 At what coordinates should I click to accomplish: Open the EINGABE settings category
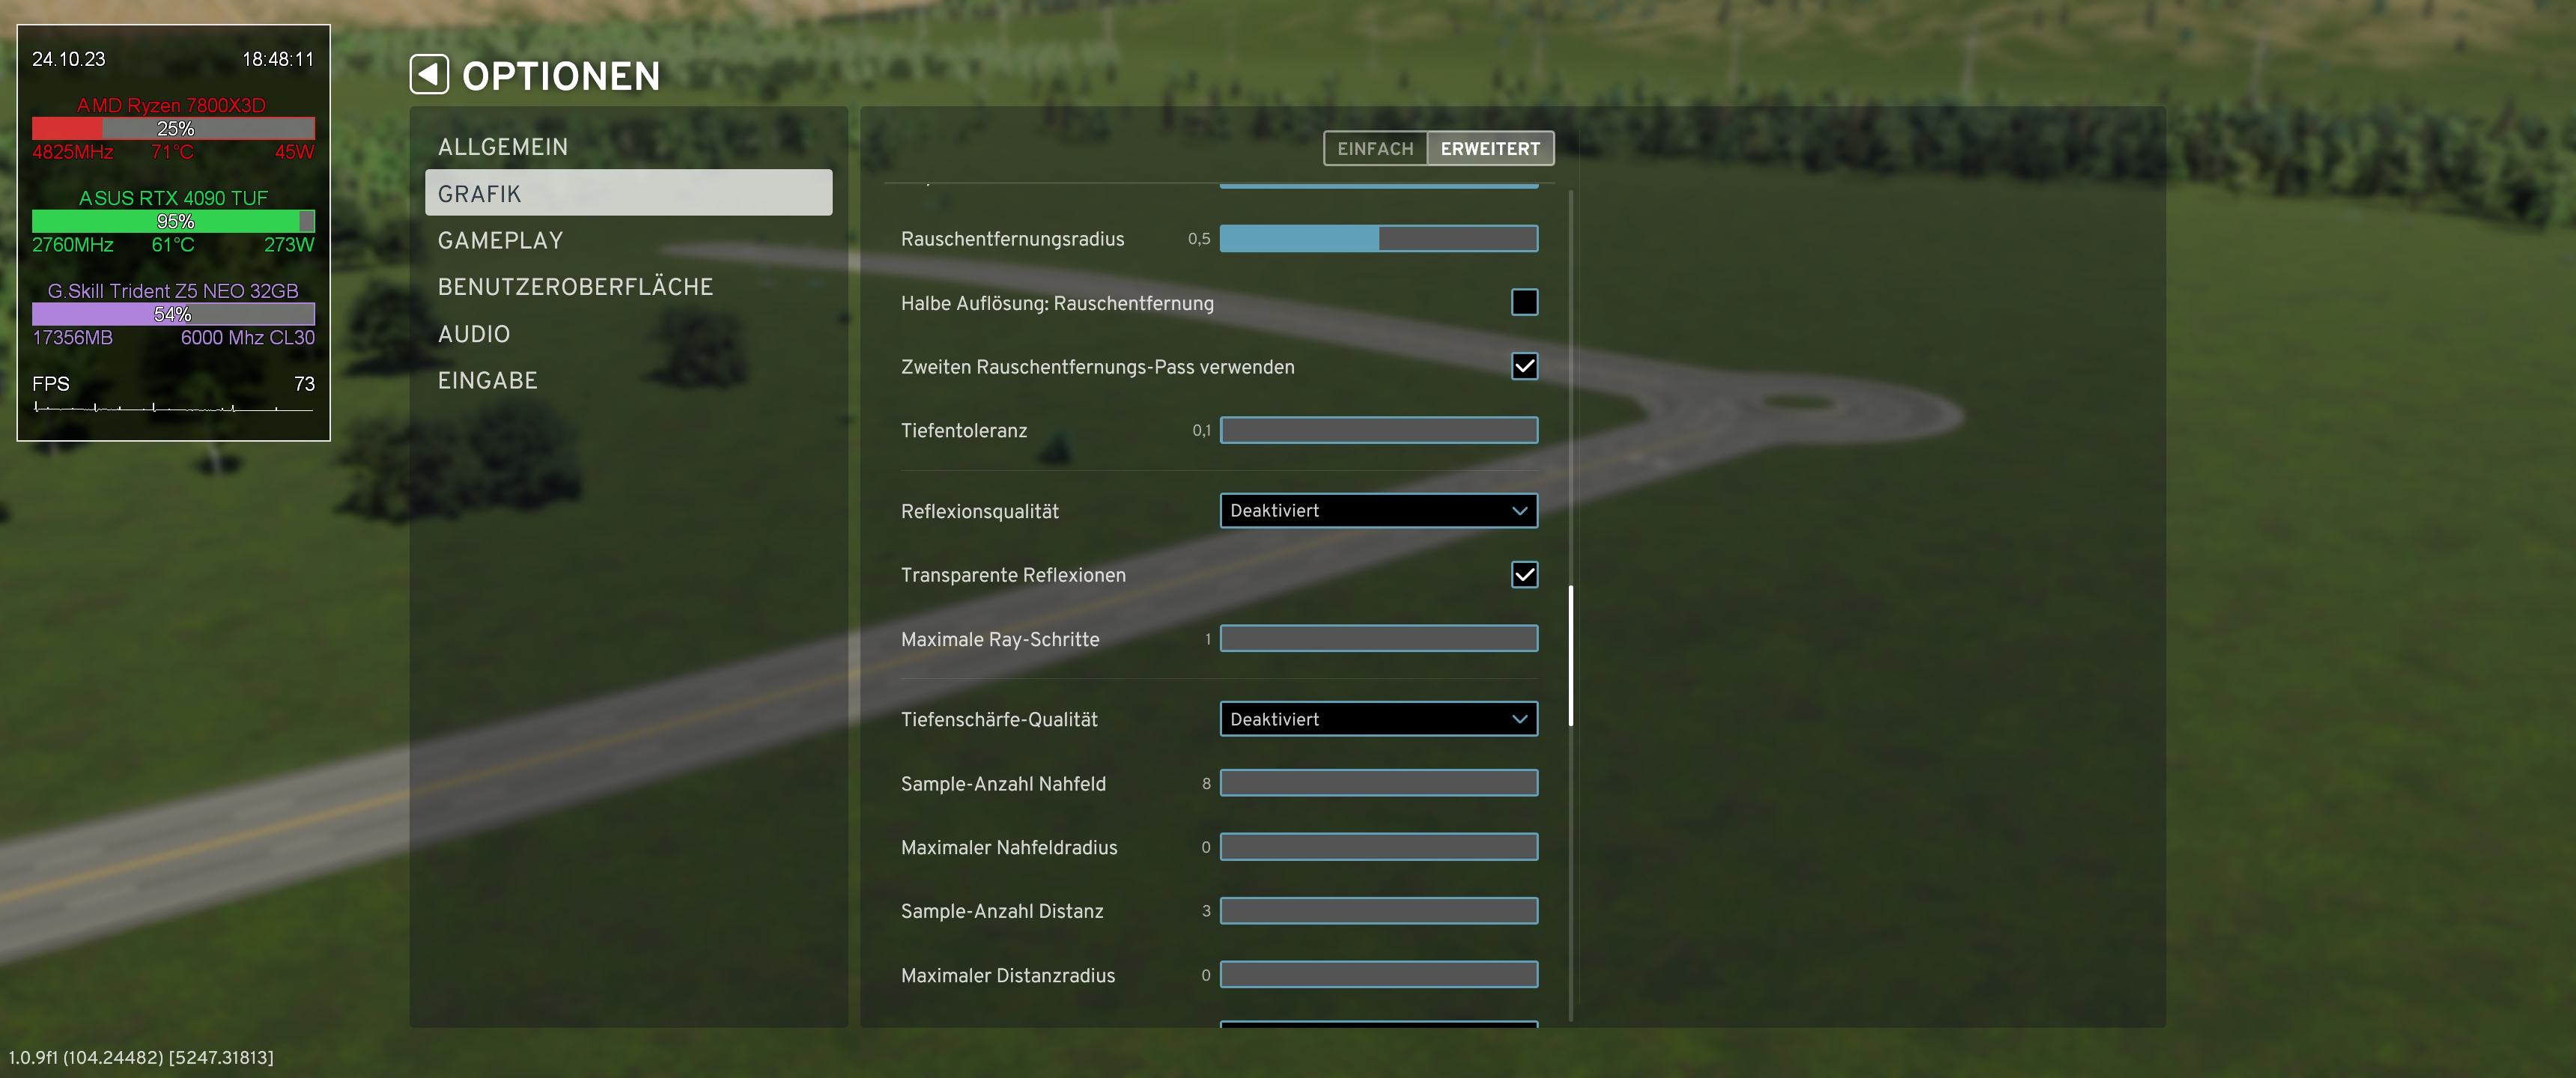tap(628, 380)
